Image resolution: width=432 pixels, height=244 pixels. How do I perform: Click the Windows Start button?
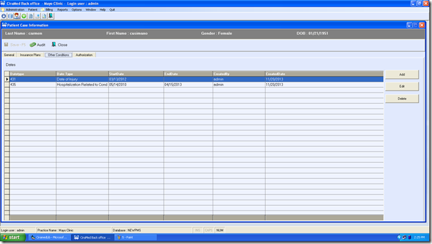point(13,237)
